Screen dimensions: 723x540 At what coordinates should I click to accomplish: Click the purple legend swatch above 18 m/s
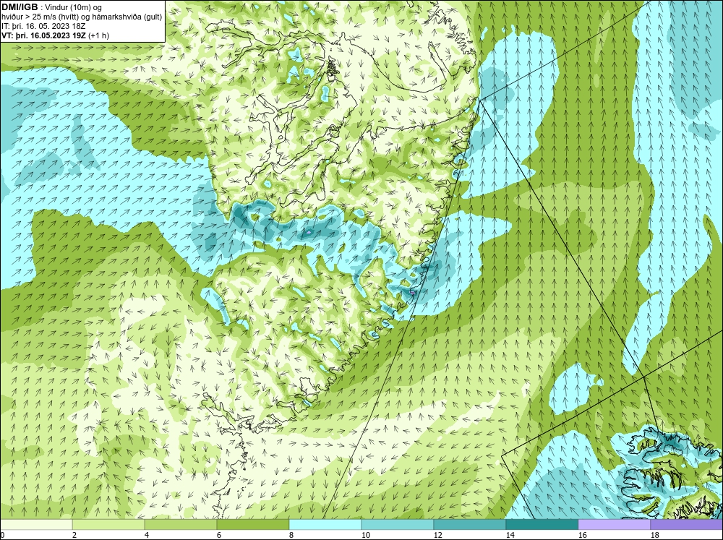686,524
